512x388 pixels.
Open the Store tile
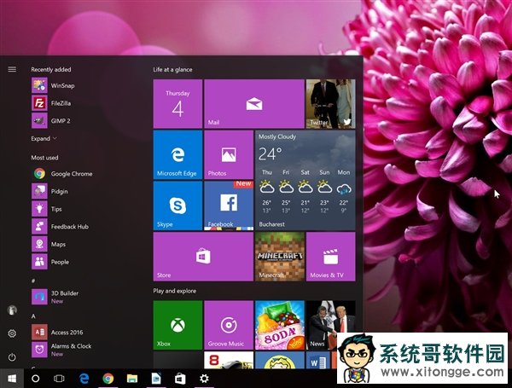[x=203, y=257]
